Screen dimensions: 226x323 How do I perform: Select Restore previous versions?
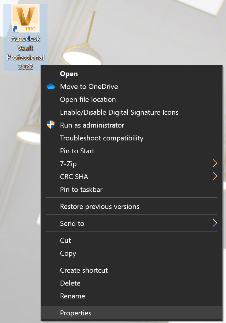[100, 206]
